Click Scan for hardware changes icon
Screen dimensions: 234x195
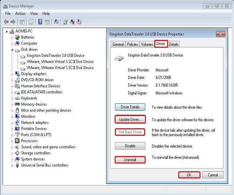tap(56, 22)
